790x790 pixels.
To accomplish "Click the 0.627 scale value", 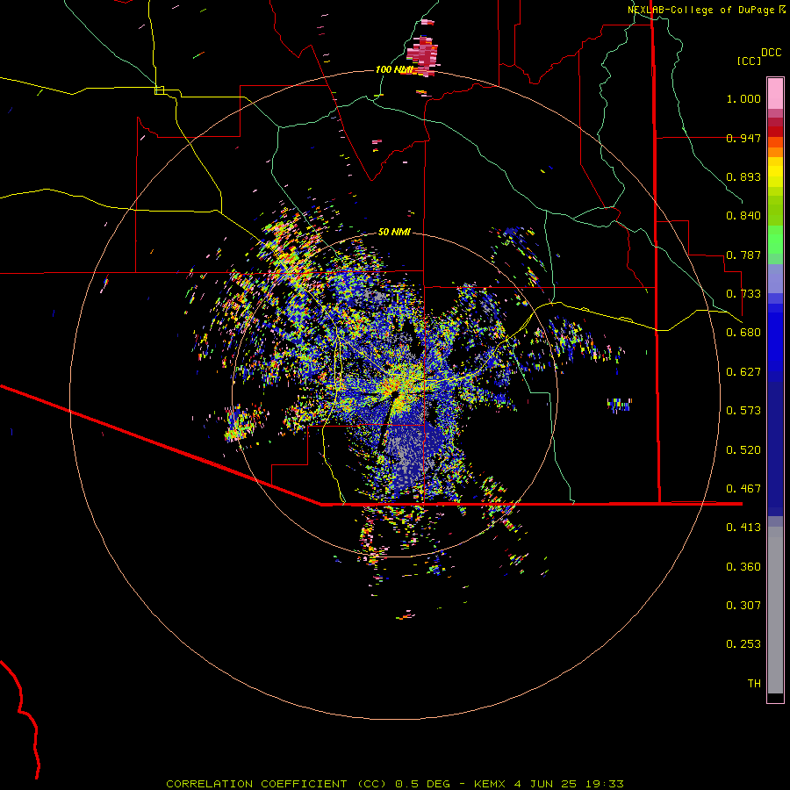I will click(743, 372).
